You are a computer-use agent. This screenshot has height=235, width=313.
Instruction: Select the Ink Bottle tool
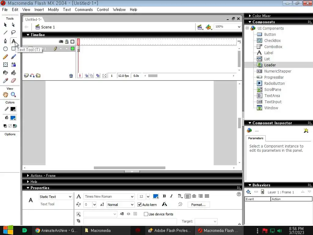6,73
